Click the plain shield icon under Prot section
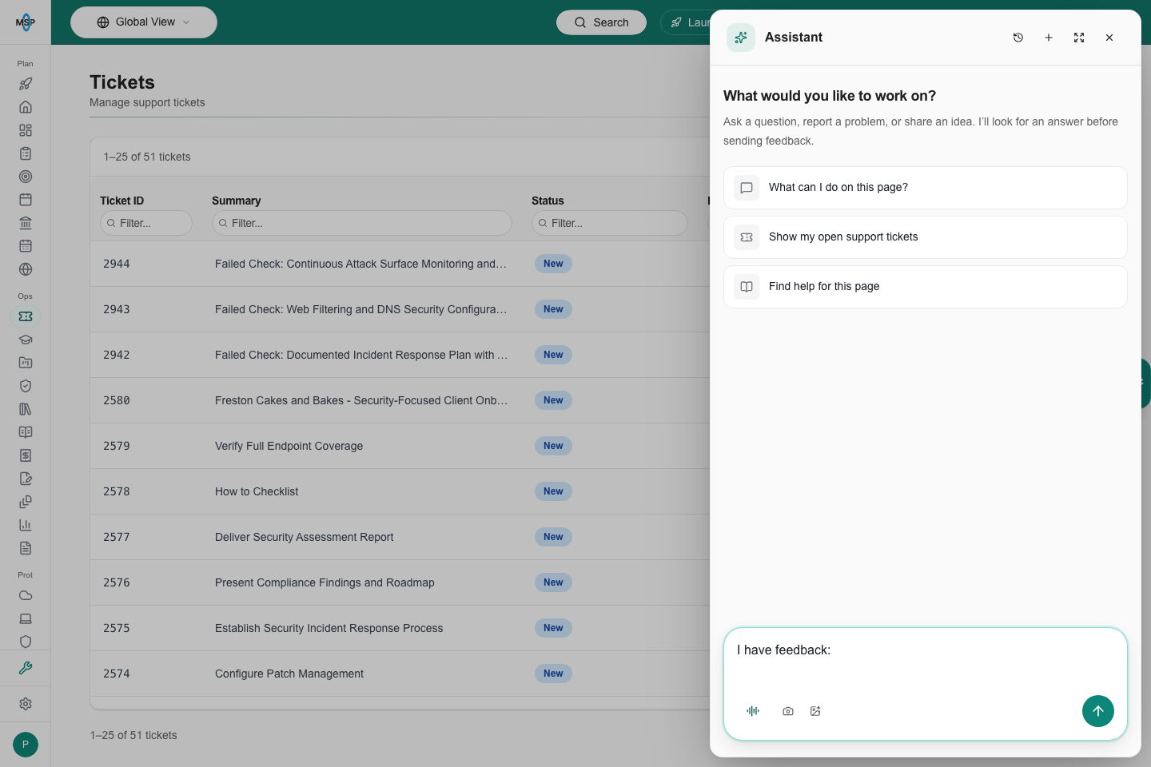1151x767 pixels. tap(26, 642)
